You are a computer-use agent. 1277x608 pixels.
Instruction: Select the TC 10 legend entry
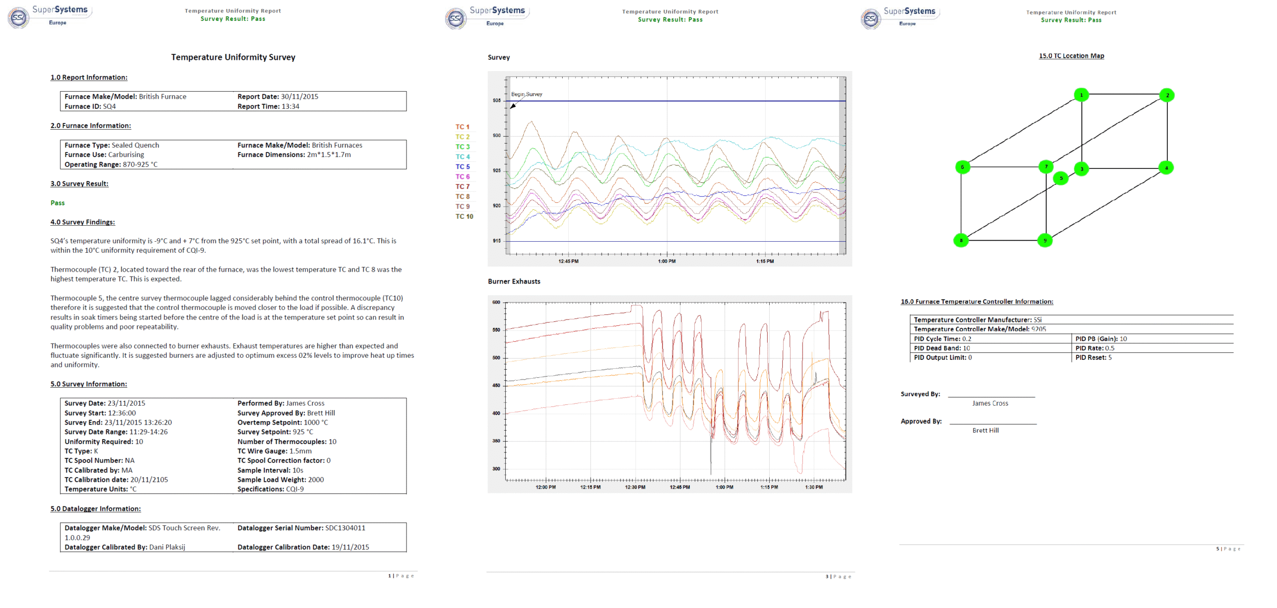[x=464, y=216]
